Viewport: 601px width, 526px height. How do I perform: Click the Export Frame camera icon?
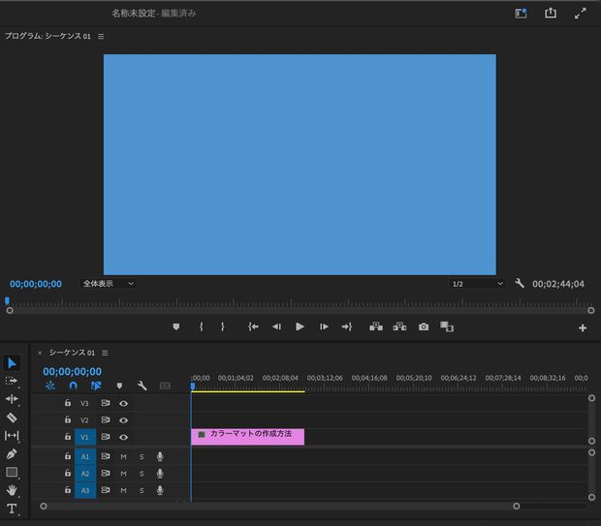click(x=424, y=327)
